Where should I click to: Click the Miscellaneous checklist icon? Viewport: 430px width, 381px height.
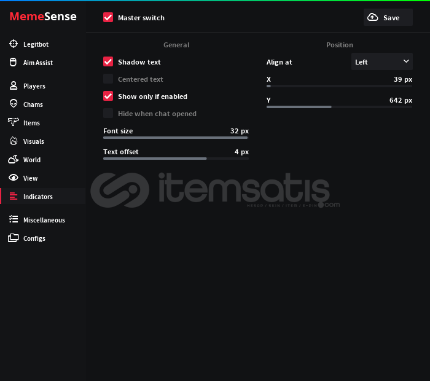point(14,219)
